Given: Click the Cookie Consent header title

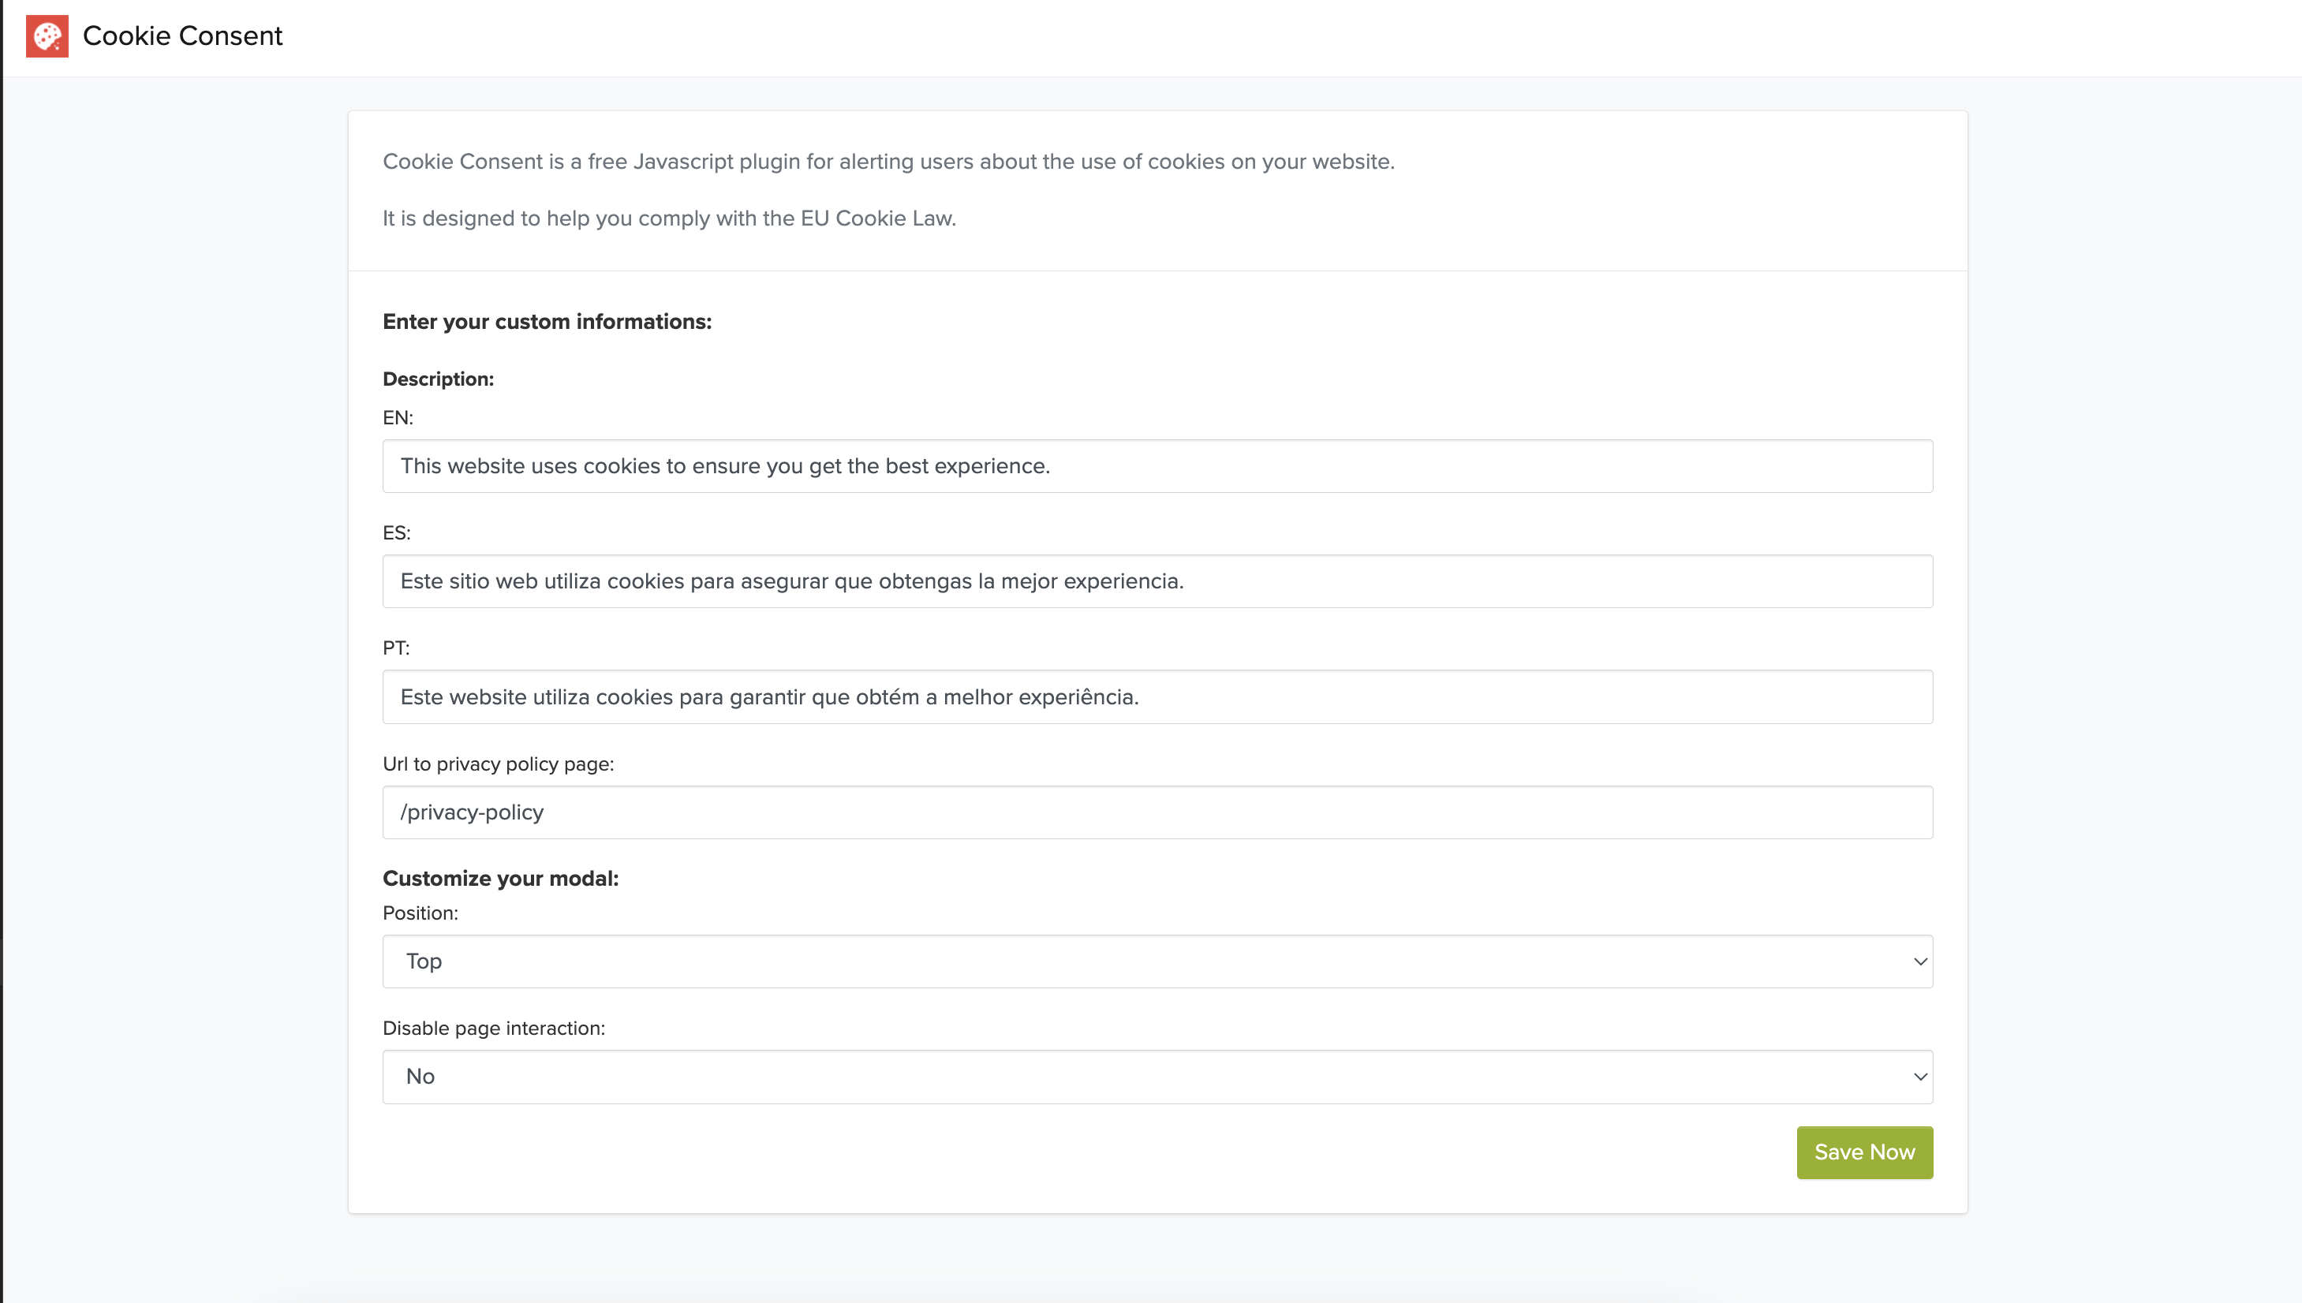Looking at the screenshot, I should pos(182,35).
